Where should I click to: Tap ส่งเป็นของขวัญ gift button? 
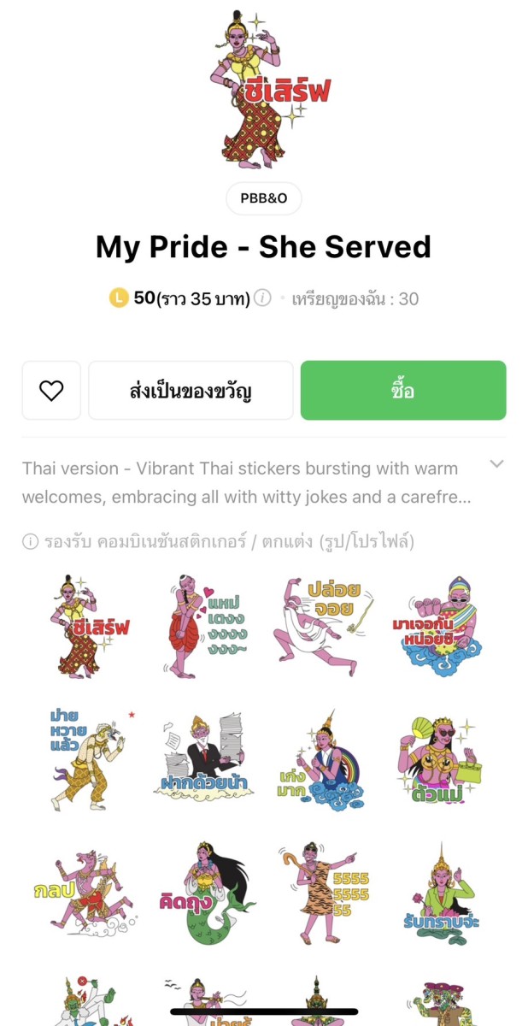[191, 391]
